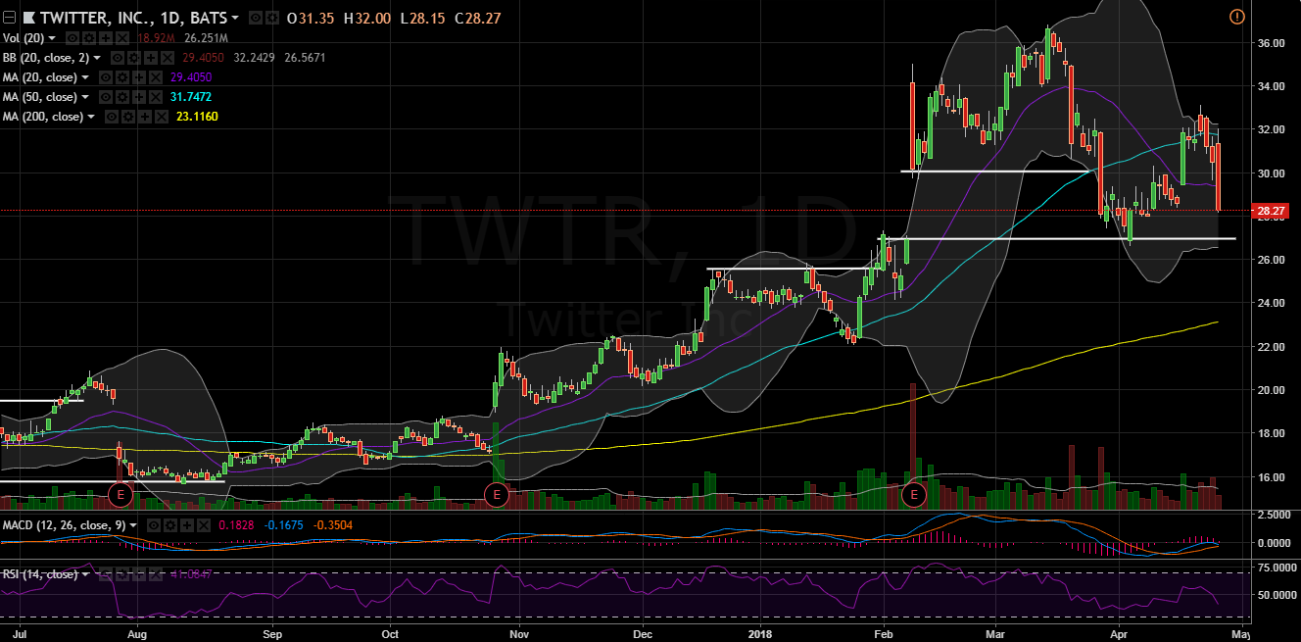Image resolution: width=1301 pixels, height=642 pixels.
Task: Open settings gear for Vol (20) indicator
Action: [x=88, y=38]
